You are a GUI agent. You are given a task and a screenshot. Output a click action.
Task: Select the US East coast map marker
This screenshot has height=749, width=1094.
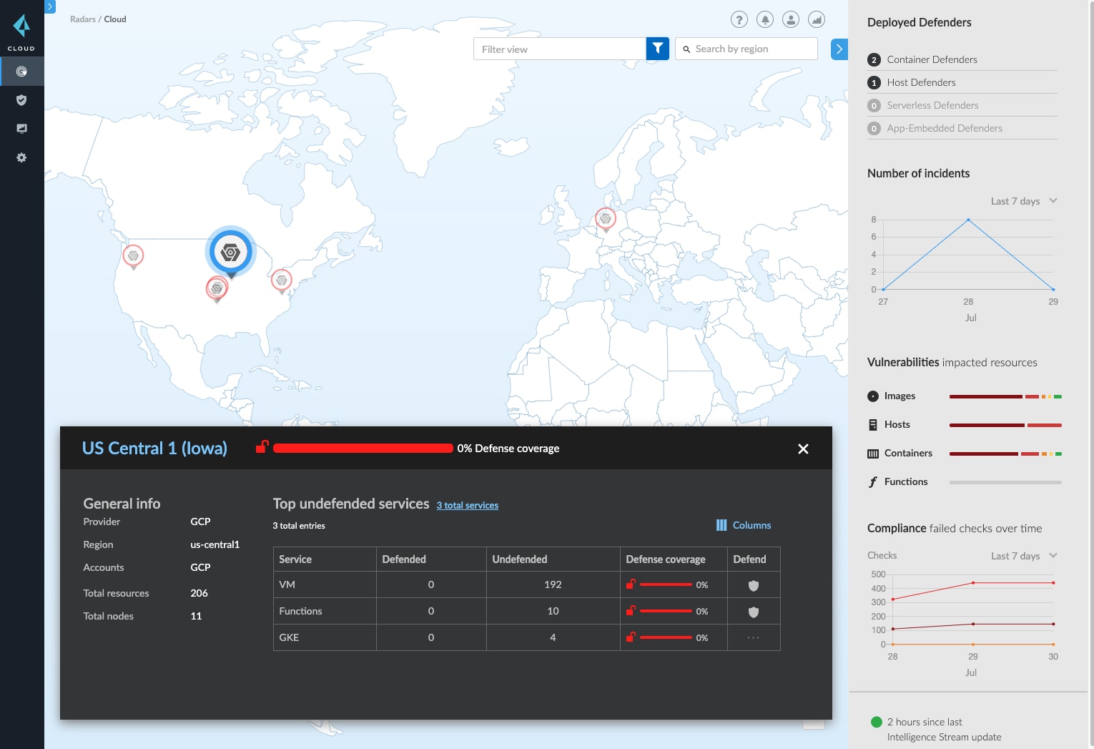tap(282, 280)
